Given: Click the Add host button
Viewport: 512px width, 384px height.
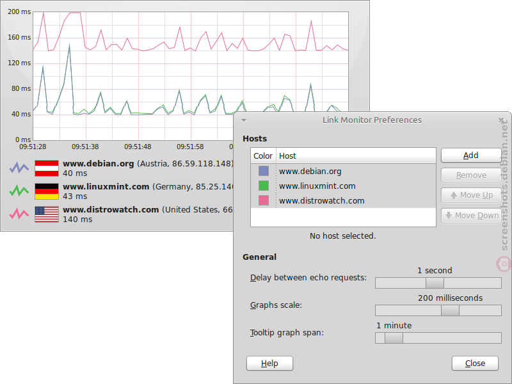Looking at the screenshot, I should tap(471, 156).
